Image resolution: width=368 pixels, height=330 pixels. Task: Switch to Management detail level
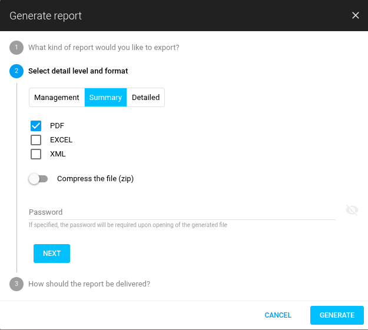pos(57,98)
